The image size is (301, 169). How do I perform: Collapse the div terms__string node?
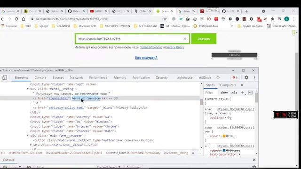28,89
